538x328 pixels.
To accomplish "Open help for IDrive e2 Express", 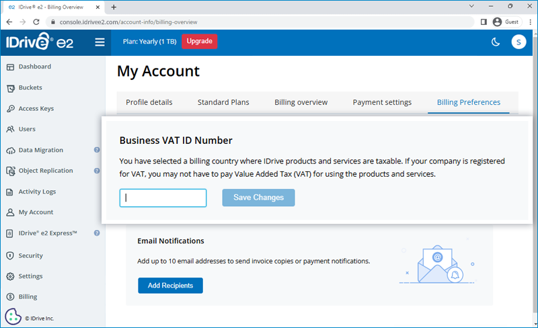I will click(x=97, y=233).
